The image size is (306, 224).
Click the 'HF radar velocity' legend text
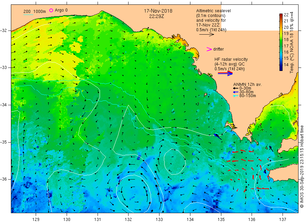point(231,59)
